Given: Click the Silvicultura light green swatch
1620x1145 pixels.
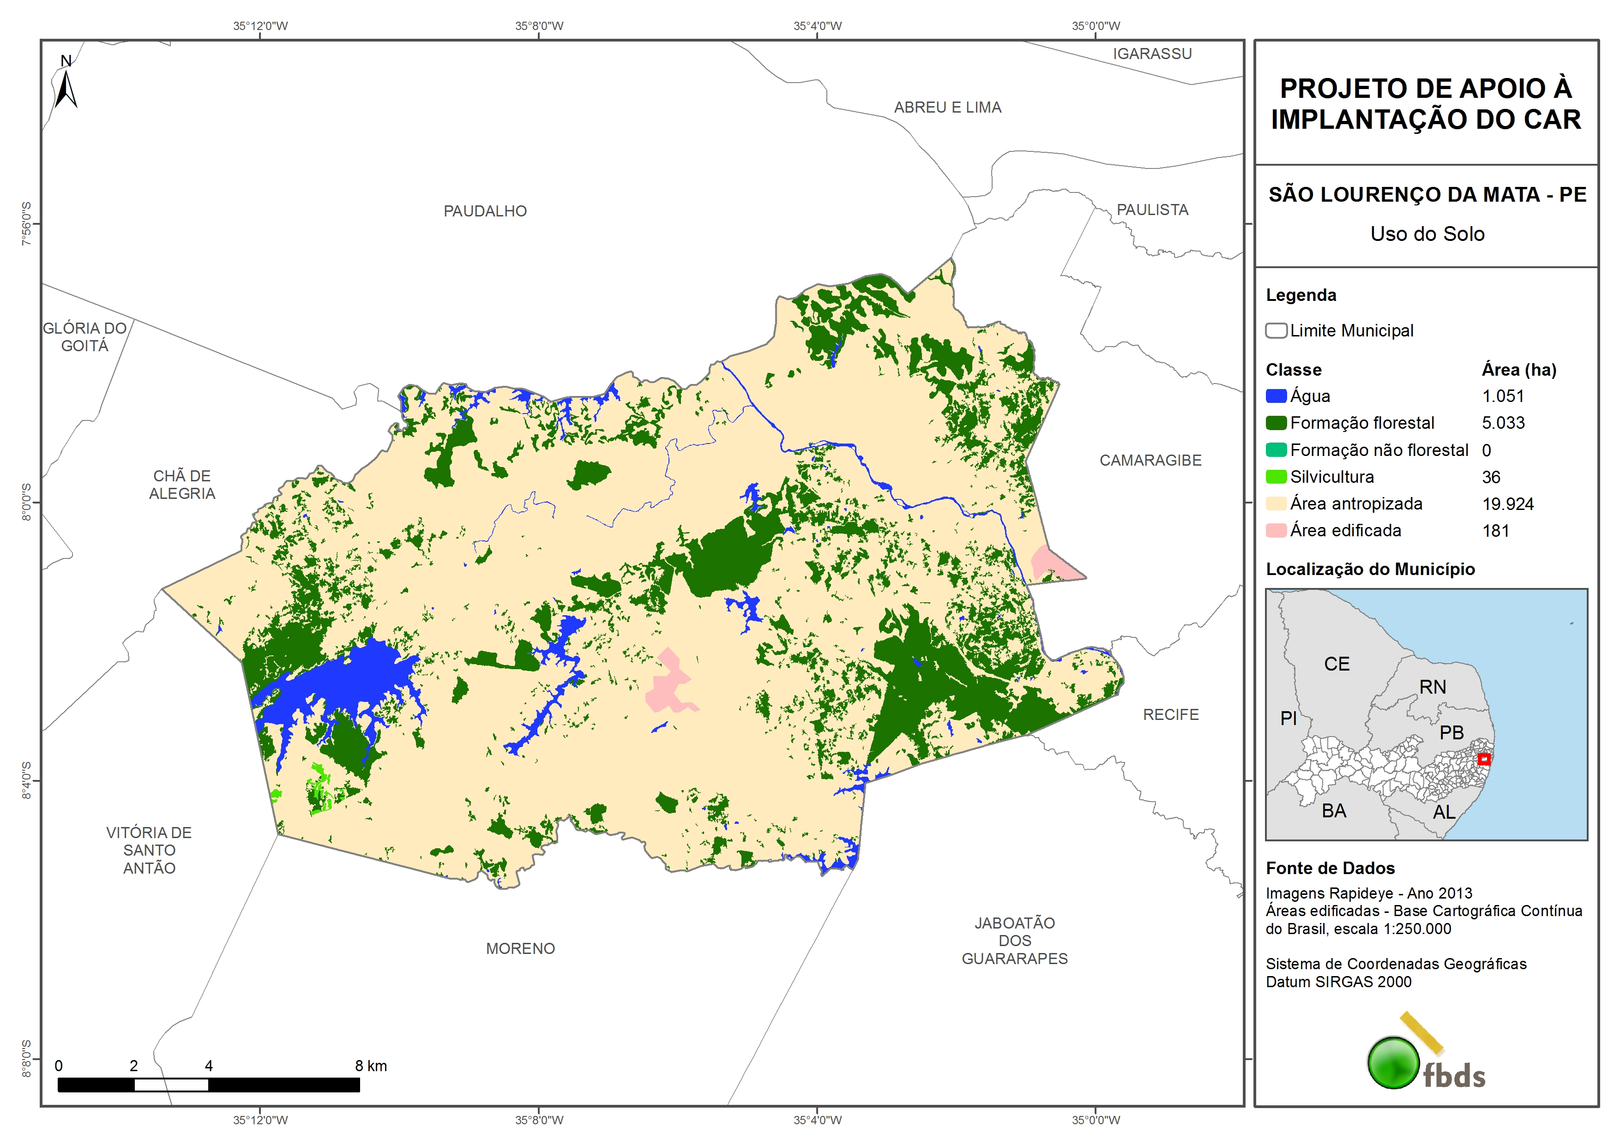Looking at the screenshot, I should [x=1276, y=477].
